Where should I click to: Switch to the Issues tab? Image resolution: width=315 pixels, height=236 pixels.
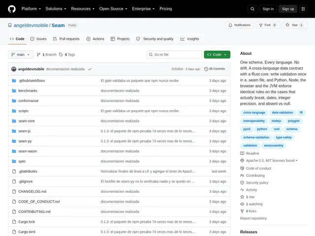point(38,39)
